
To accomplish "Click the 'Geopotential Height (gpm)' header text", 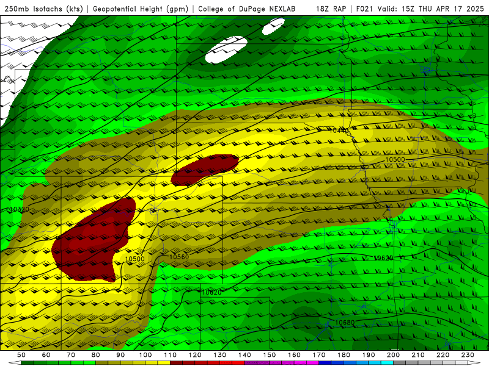I will (x=141, y=9).
